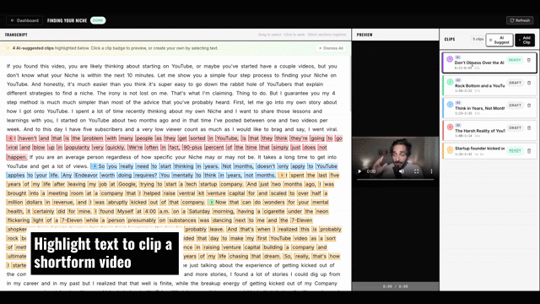Screen dimensions: 540x304
Task: Click the word "7-Eleven" before "while"
Action: click(x=72, y=220)
